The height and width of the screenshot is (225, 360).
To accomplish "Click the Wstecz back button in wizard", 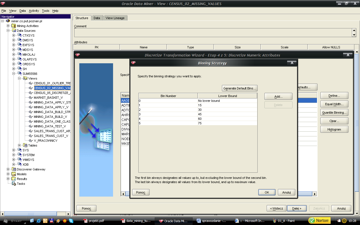I will pos(276,208).
